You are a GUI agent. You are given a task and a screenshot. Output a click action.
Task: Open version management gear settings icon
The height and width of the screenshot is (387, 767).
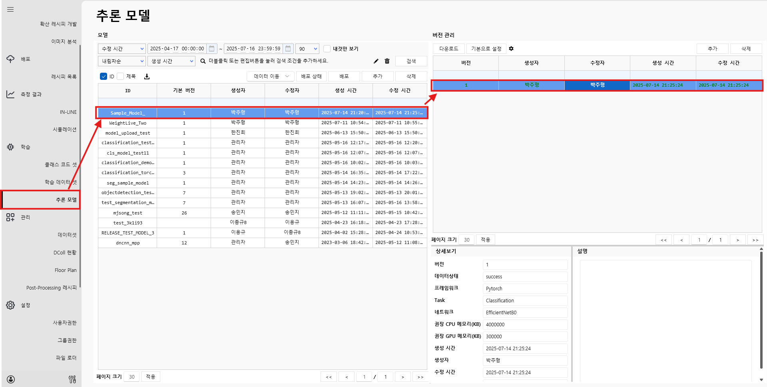(511, 49)
